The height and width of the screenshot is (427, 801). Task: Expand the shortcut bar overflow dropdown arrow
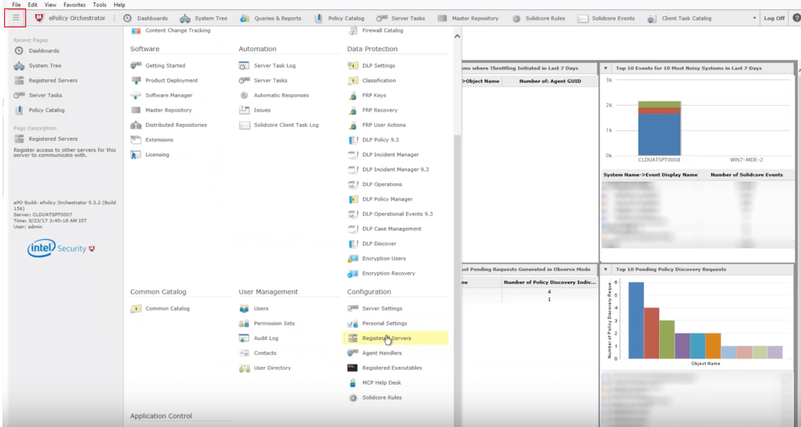[754, 18]
